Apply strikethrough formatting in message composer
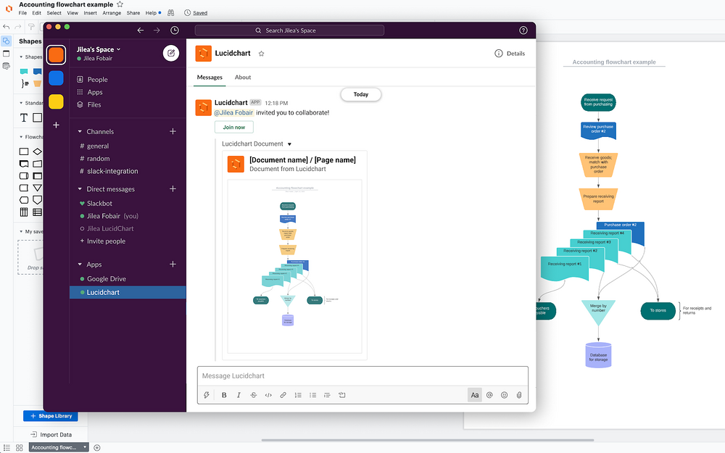Image resolution: width=725 pixels, height=453 pixels. (253, 395)
